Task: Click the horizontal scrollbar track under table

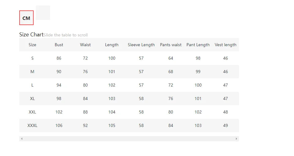Action: tap(128, 139)
